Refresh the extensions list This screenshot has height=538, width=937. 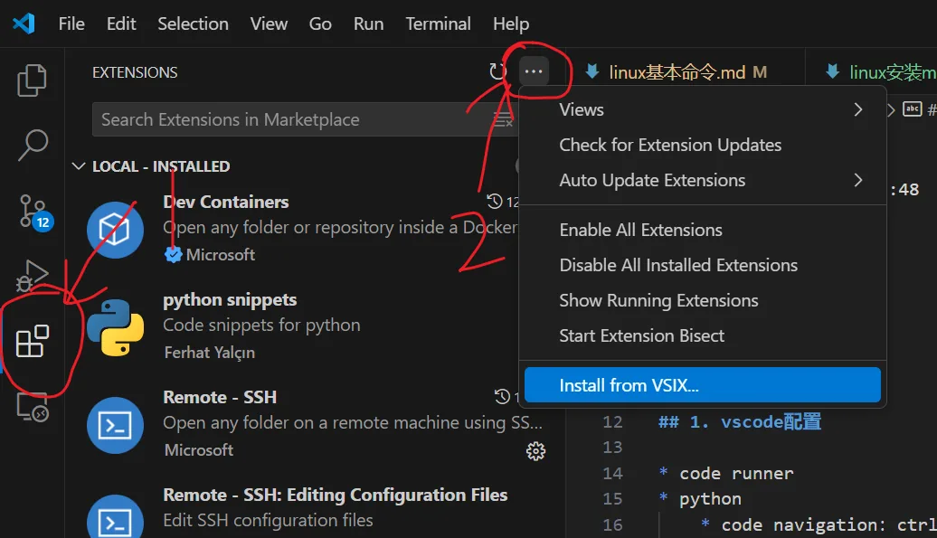pos(497,72)
